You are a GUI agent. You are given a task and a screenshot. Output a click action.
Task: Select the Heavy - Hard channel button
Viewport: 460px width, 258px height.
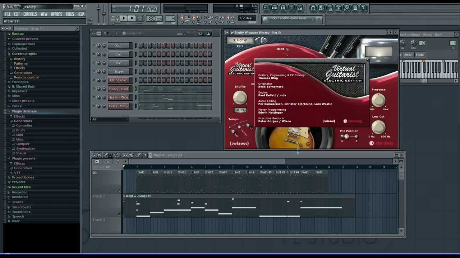coord(119,89)
